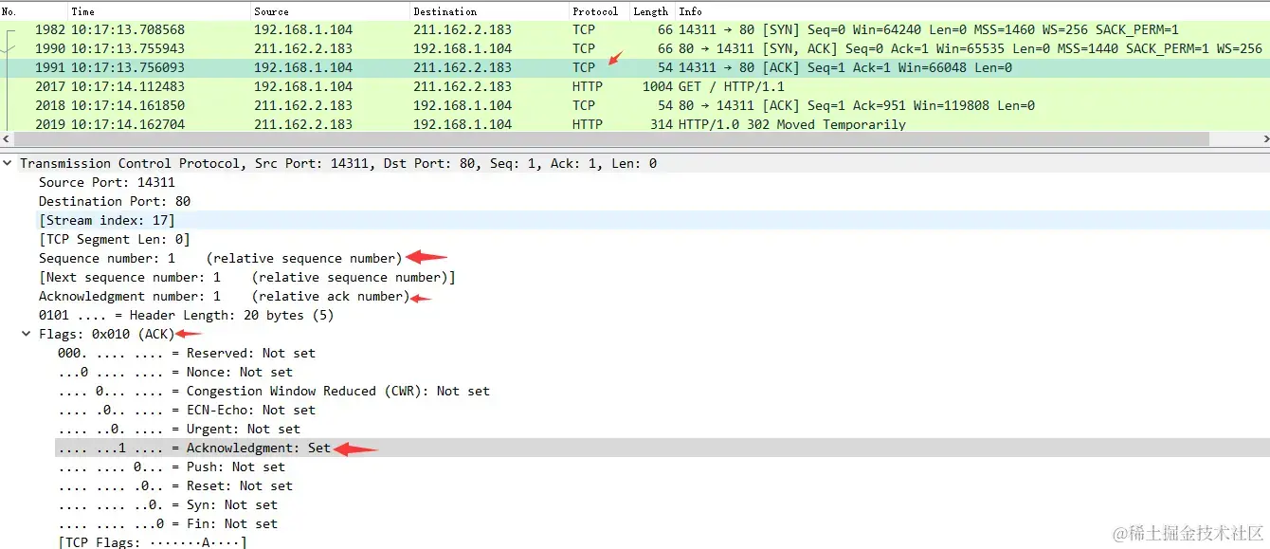Select packet 1990 SYN, ACK row
Screen dimensions: 1270x549
point(635,48)
